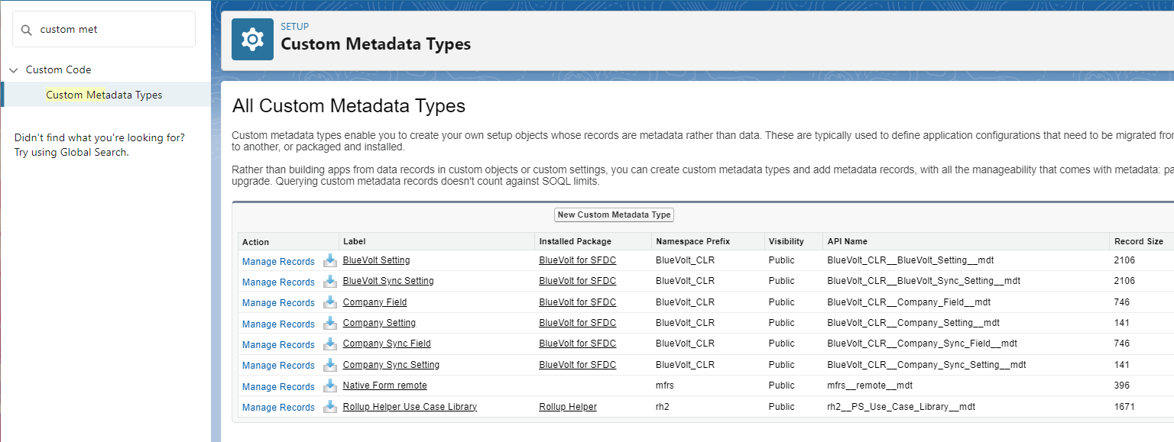Screen dimensions: 1174x442
Task: Click the download icon beside Company Sync Field
Action: click(329, 344)
